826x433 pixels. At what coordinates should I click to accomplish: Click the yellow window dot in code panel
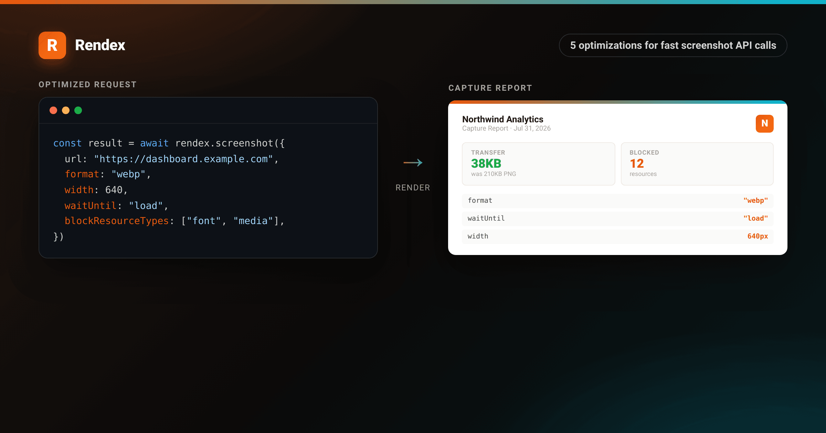pyautogui.click(x=66, y=110)
